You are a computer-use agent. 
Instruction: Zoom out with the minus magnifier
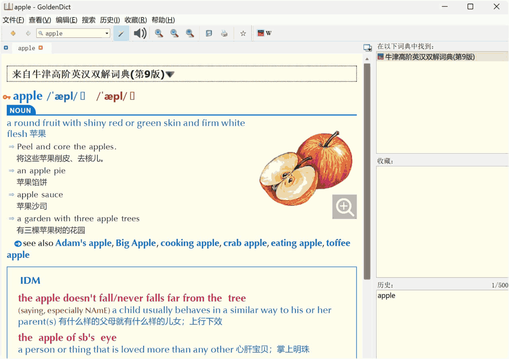click(175, 33)
